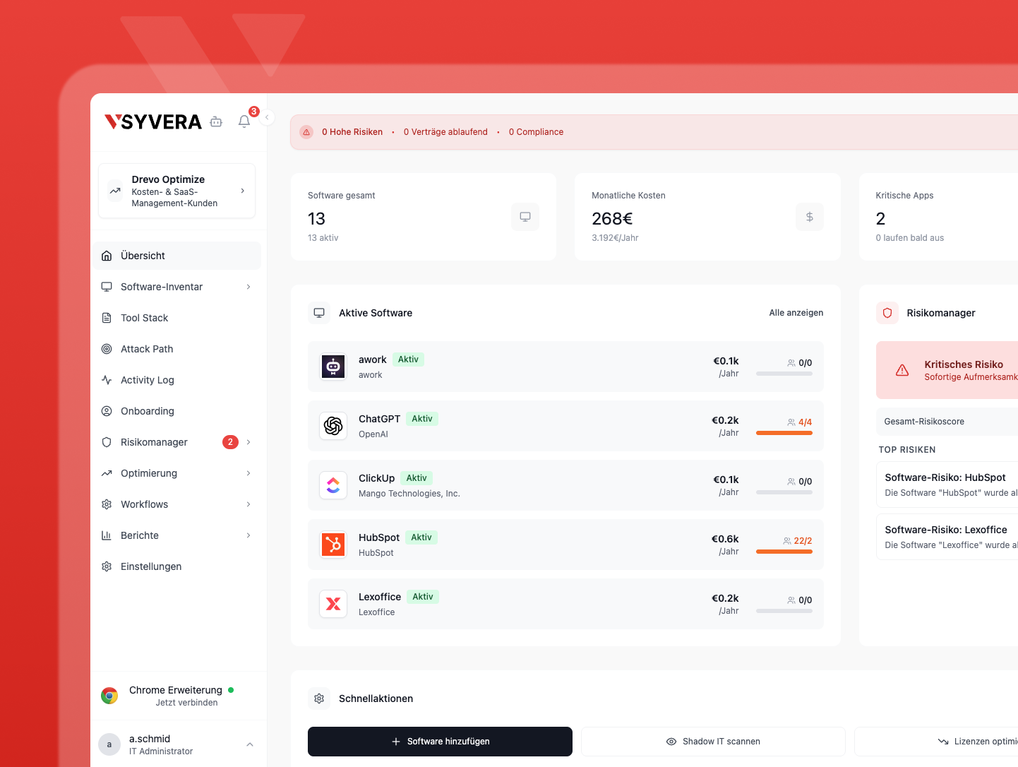The height and width of the screenshot is (767, 1018).
Task: Click the Aktive Software monitor icon
Action: point(319,313)
